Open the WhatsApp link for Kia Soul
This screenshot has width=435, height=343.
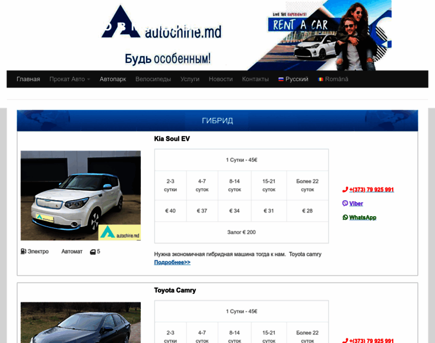point(362,217)
